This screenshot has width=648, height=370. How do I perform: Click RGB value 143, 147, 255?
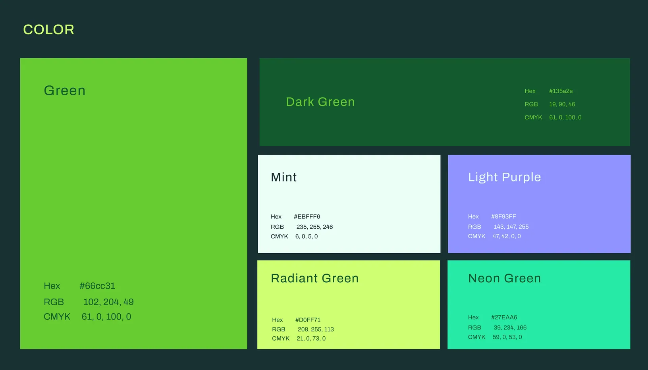coord(511,227)
